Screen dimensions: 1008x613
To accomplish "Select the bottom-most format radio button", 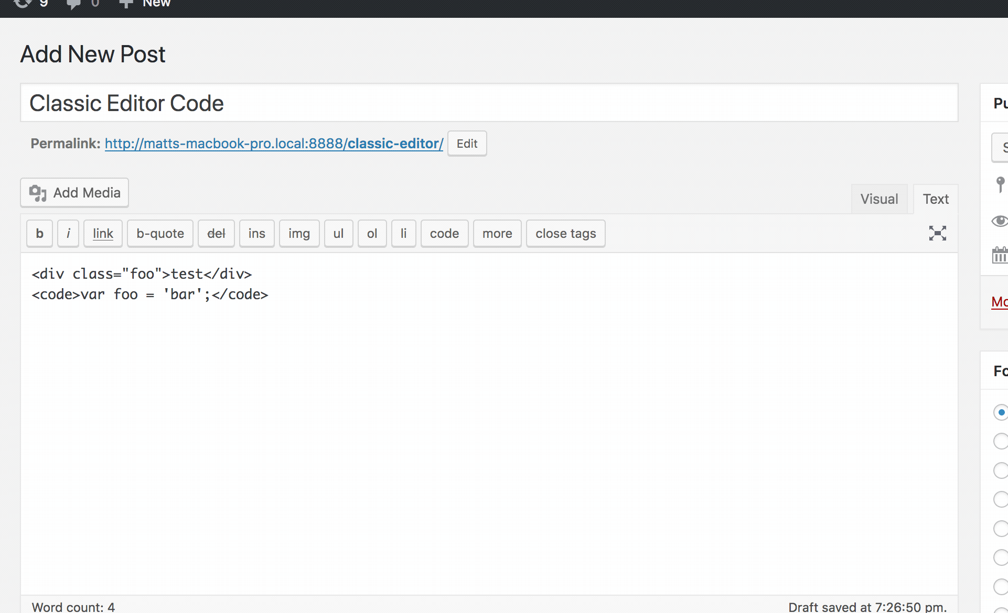I will [1001, 586].
